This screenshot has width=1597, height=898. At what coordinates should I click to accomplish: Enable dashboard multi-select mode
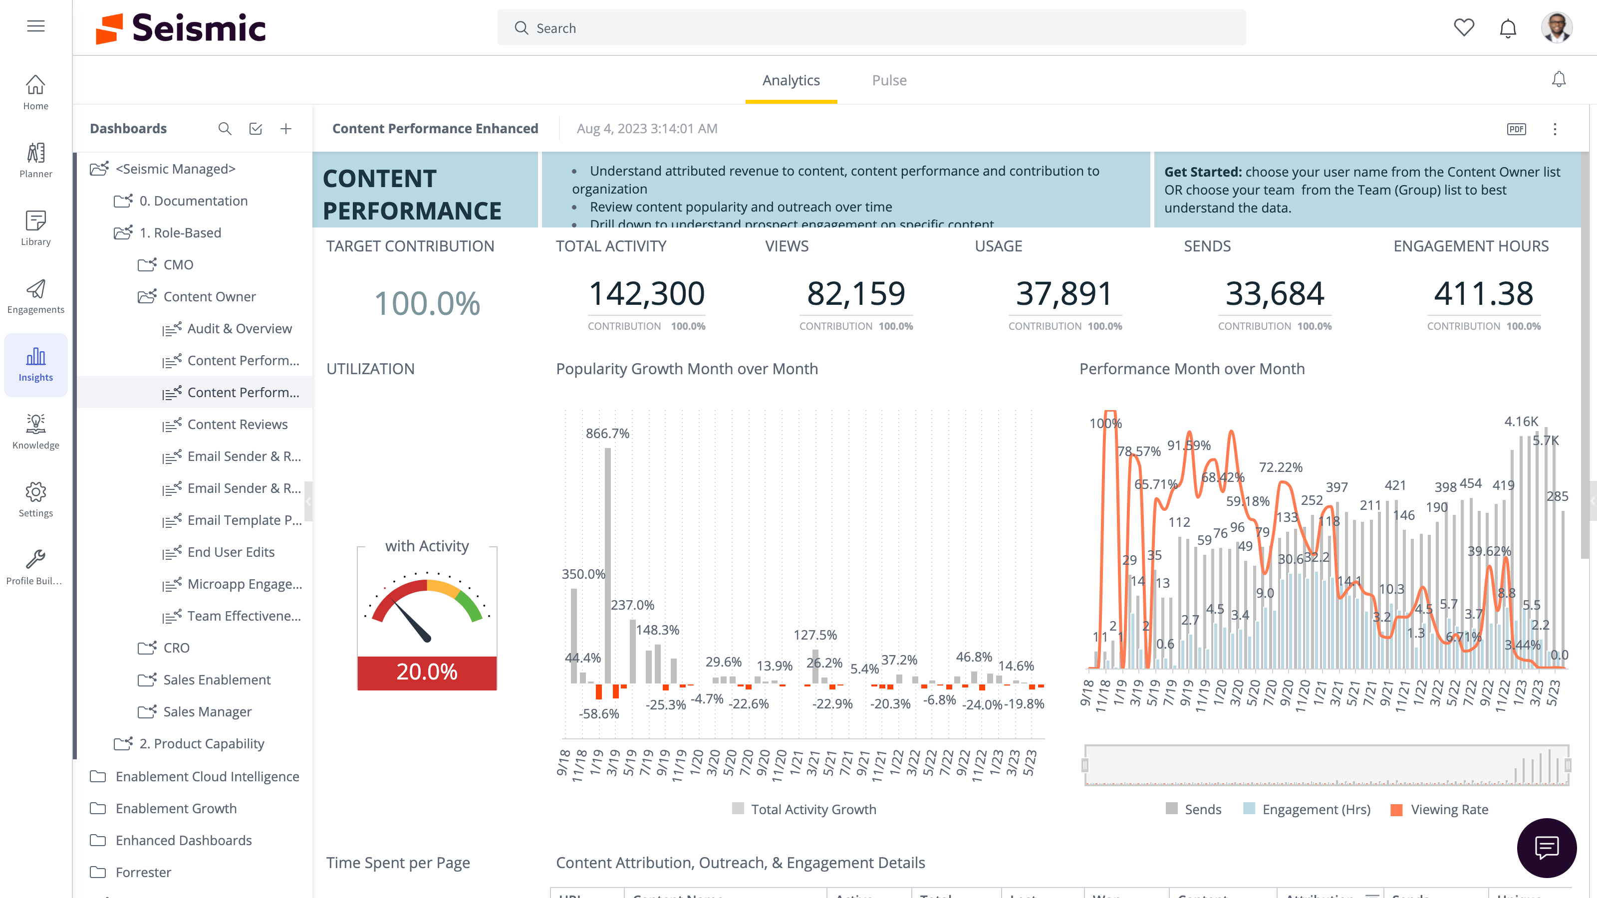[256, 129]
